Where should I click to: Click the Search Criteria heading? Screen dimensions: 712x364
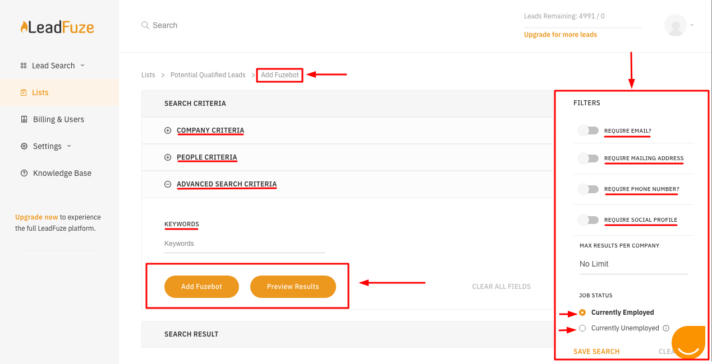coord(195,104)
